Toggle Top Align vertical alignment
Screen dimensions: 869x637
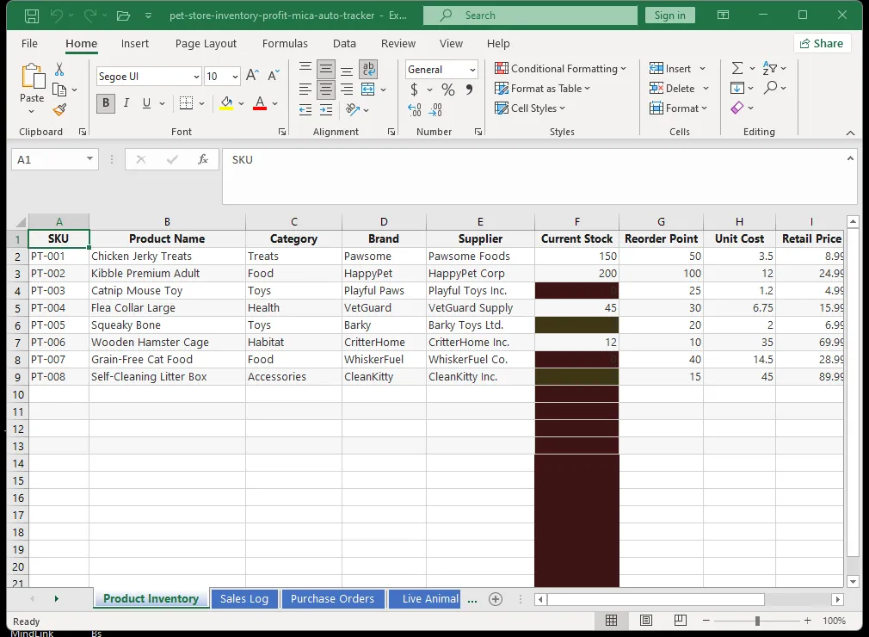[305, 68]
